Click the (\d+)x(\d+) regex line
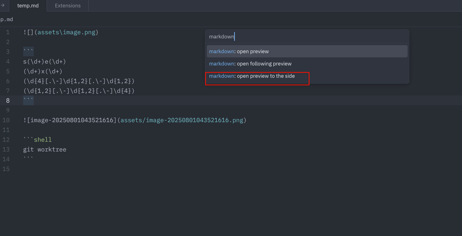462x236 pixels. point(43,71)
